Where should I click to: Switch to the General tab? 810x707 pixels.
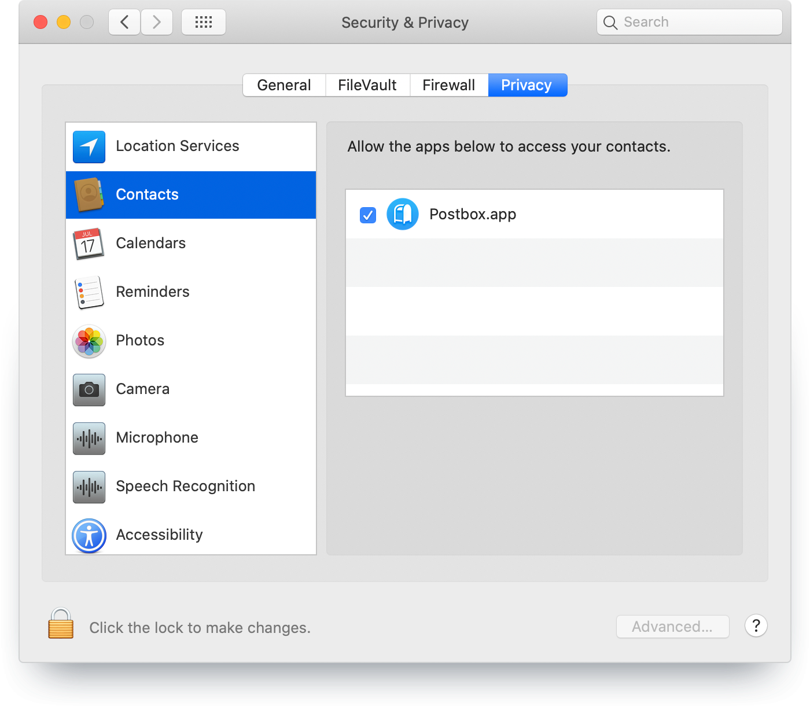pos(284,85)
